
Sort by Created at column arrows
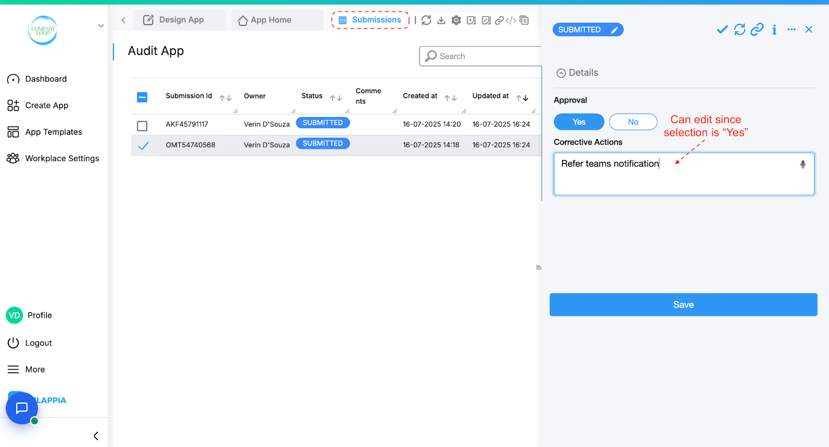pyautogui.click(x=450, y=97)
